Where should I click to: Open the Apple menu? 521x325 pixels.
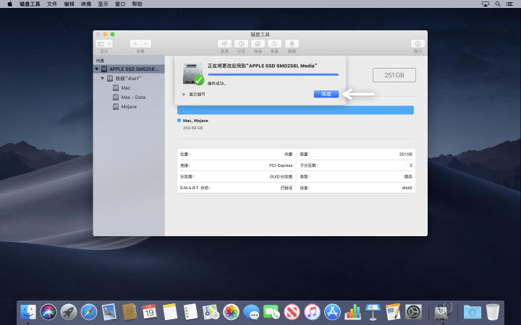[9, 4]
